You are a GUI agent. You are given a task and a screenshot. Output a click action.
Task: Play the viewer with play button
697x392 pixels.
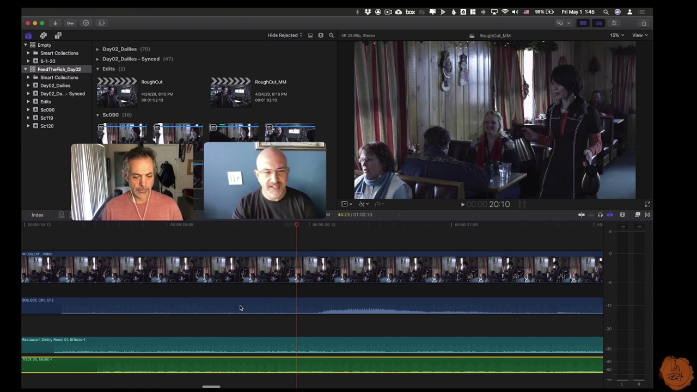click(x=463, y=204)
